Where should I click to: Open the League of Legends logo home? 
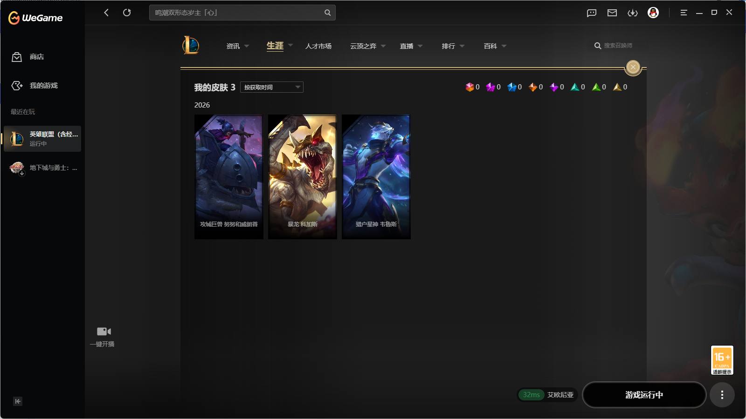coord(191,45)
